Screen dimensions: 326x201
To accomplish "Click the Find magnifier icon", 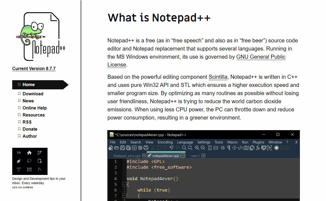I will coord(184,148).
